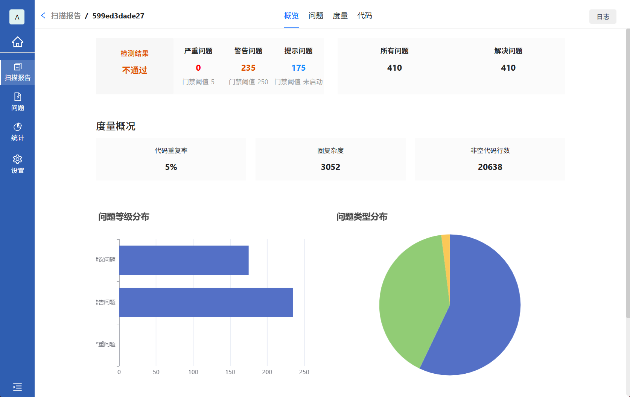Open the 扫描报告 sidebar item
This screenshot has width=630, height=397.
point(17,72)
